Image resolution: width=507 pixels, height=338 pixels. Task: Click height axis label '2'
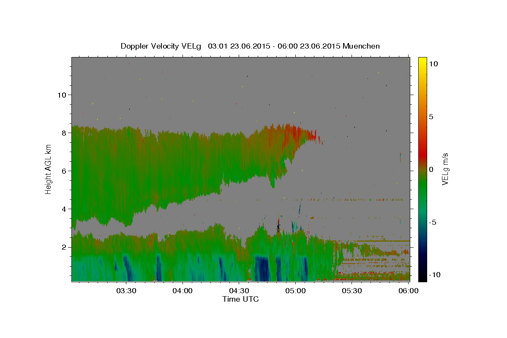click(64, 247)
